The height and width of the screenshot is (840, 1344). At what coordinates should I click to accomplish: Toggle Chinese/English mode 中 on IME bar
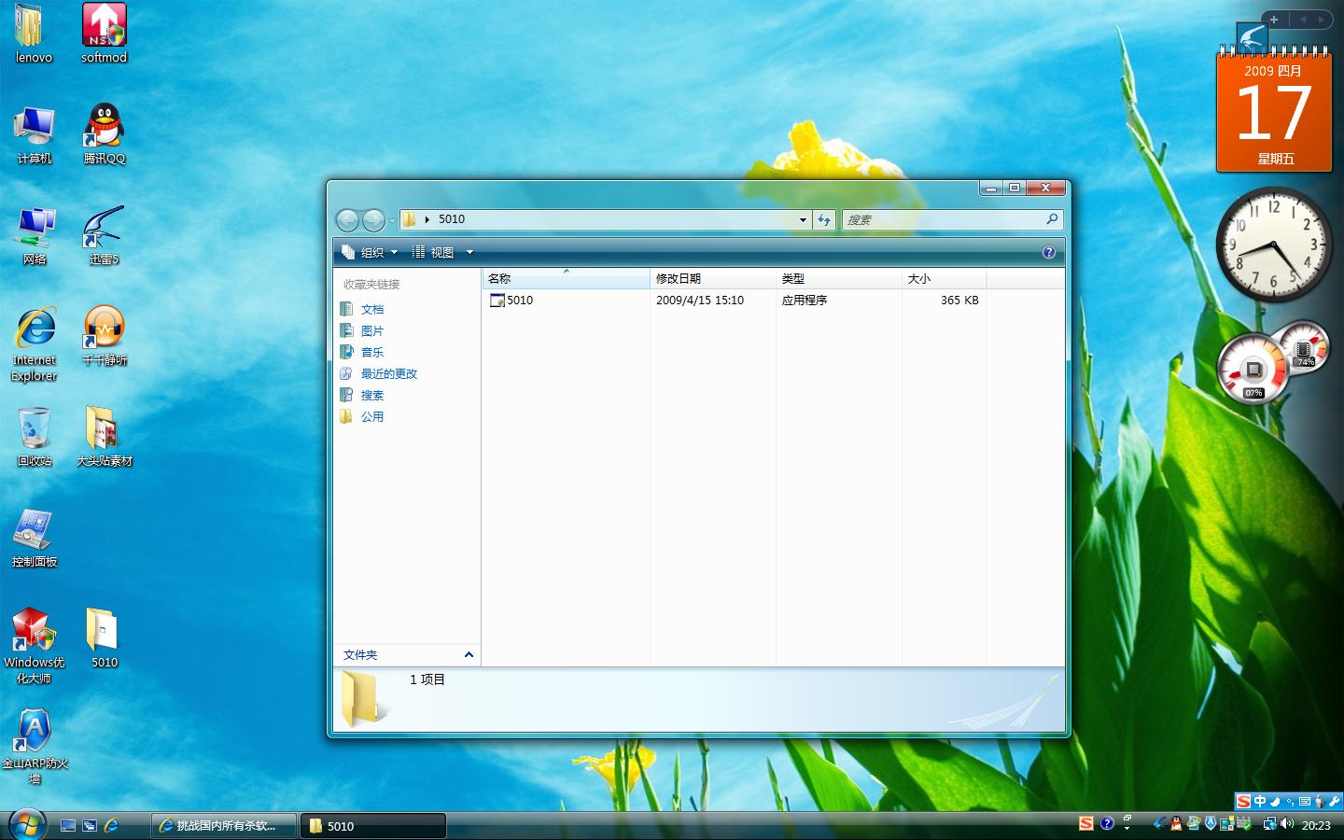point(1260,802)
